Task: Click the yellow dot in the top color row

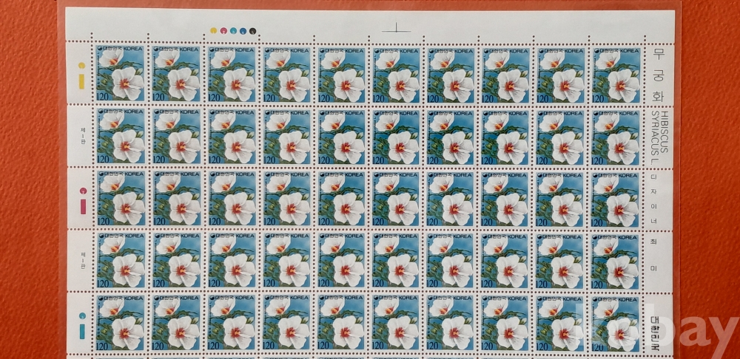Action: (x=214, y=31)
